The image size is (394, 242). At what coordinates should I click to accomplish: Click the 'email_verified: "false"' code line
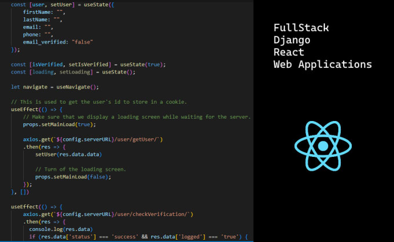click(x=58, y=42)
